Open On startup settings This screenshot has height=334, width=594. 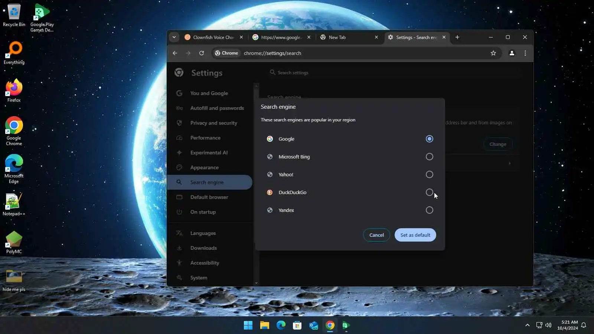click(209, 212)
